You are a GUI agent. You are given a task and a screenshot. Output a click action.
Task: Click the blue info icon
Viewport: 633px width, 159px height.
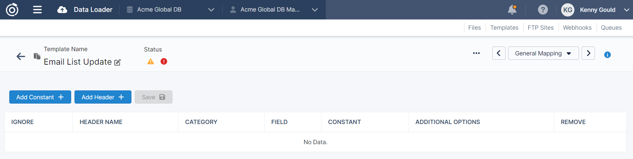[x=607, y=55]
